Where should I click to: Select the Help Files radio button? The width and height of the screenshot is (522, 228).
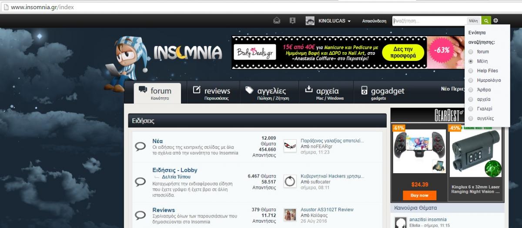(x=471, y=71)
